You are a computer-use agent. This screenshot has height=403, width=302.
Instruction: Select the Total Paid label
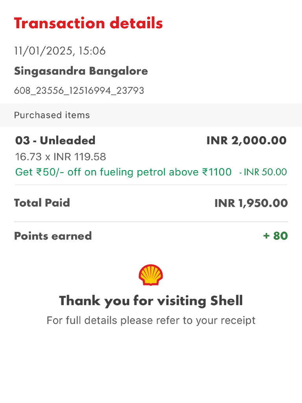pyautogui.click(x=42, y=203)
